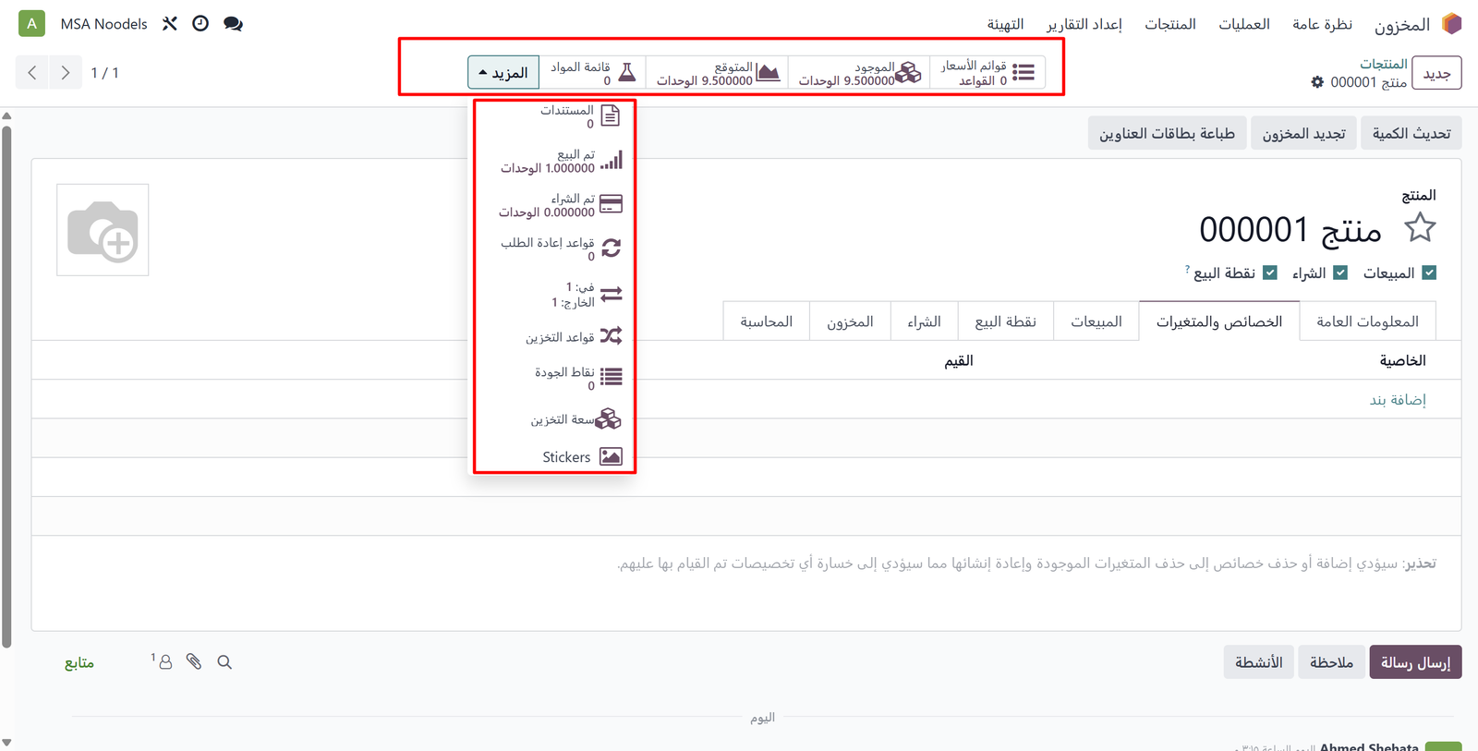Image resolution: width=1478 pixels, height=751 pixels.
Task: Go to previous record arrow
Action: (32, 72)
